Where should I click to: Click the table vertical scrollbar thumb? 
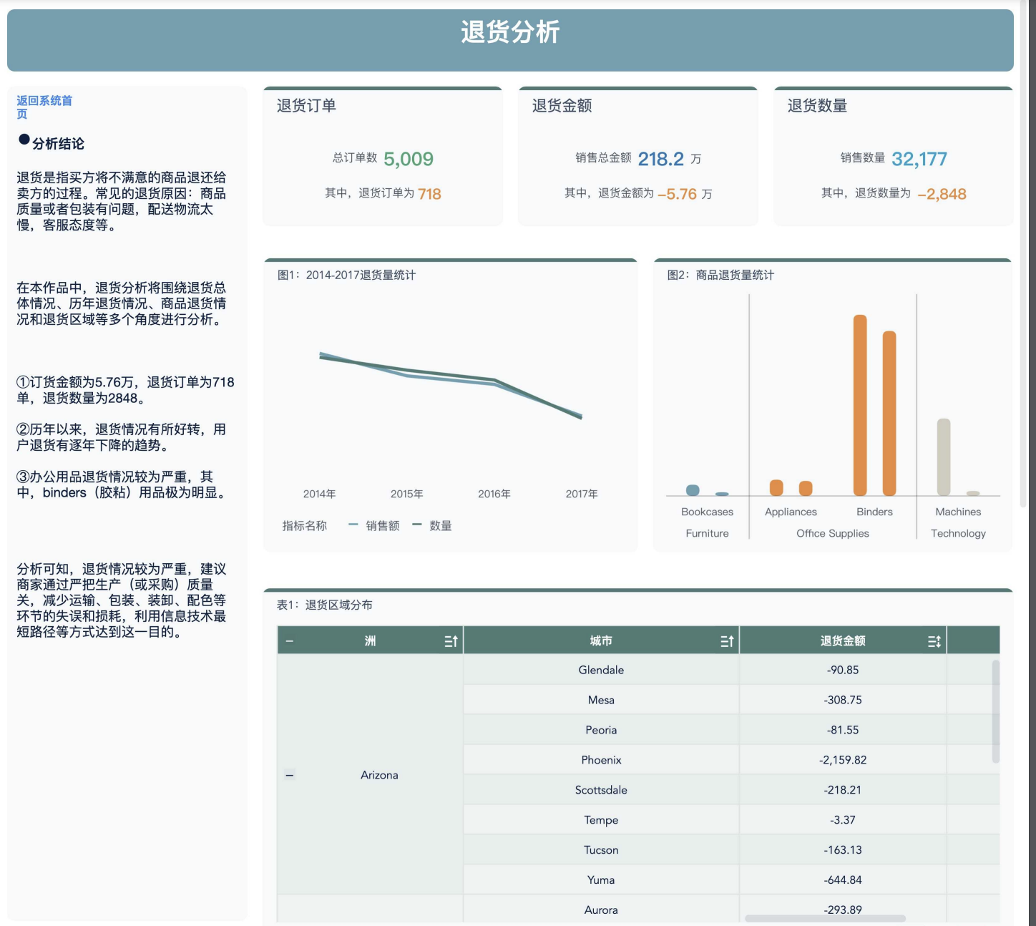pos(995,711)
